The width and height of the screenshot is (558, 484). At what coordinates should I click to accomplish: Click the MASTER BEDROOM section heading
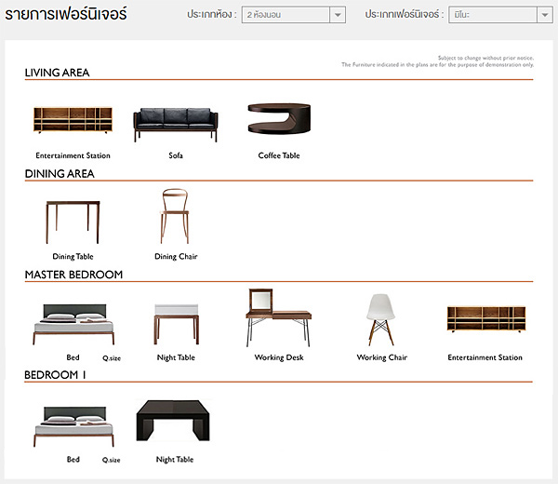[73, 275]
